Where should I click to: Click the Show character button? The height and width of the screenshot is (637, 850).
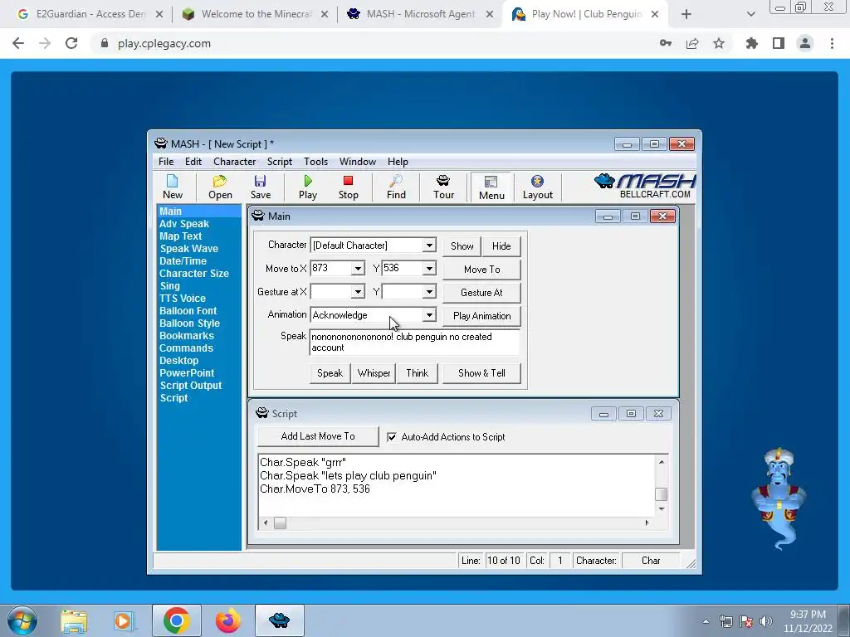coord(462,246)
